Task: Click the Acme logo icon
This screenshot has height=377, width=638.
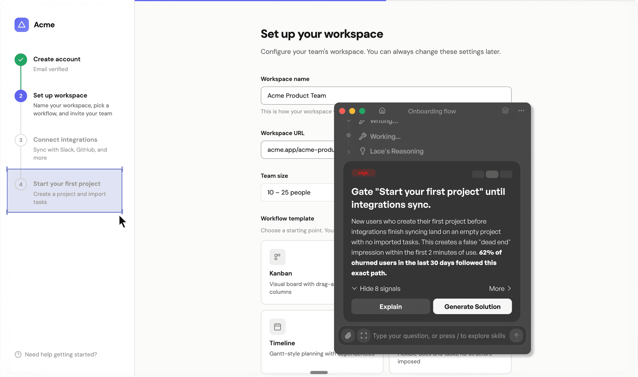Action: (x=22, y=25)
